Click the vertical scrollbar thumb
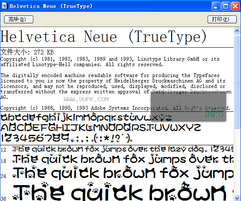This screenshot has width=241, height=201. click(x=237, y=82)
